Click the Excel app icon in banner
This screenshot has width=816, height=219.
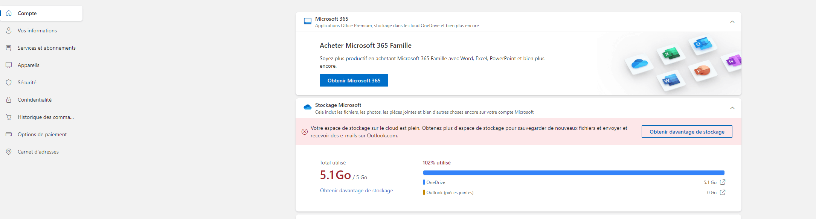pyautogui.click(x=671, y=54)
